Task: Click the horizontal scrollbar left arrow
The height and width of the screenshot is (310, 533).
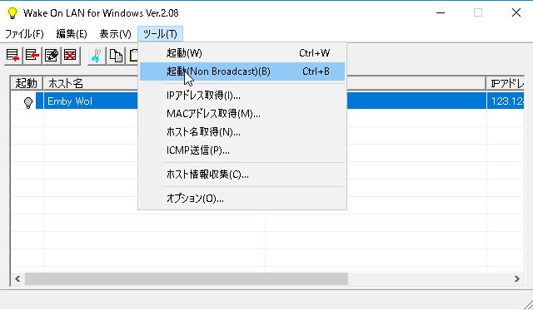Action: (17, 278)
